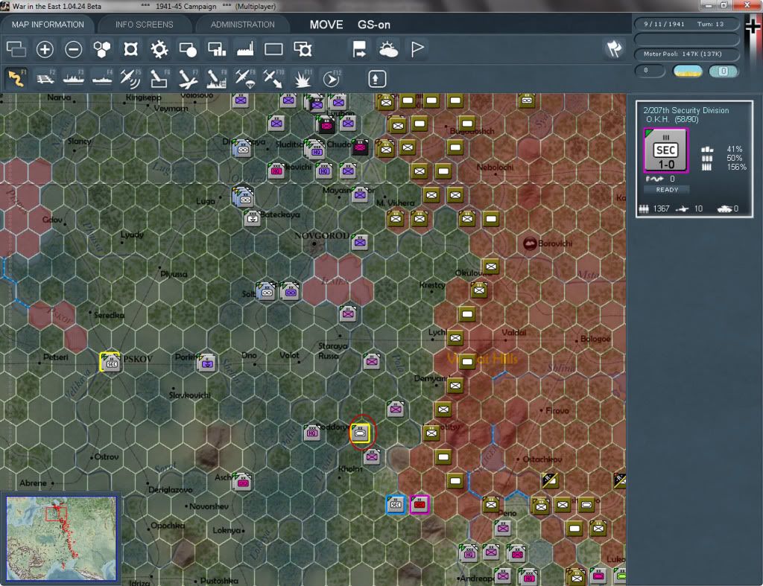Click the Motor Pool 147K readout

[686, 54]
